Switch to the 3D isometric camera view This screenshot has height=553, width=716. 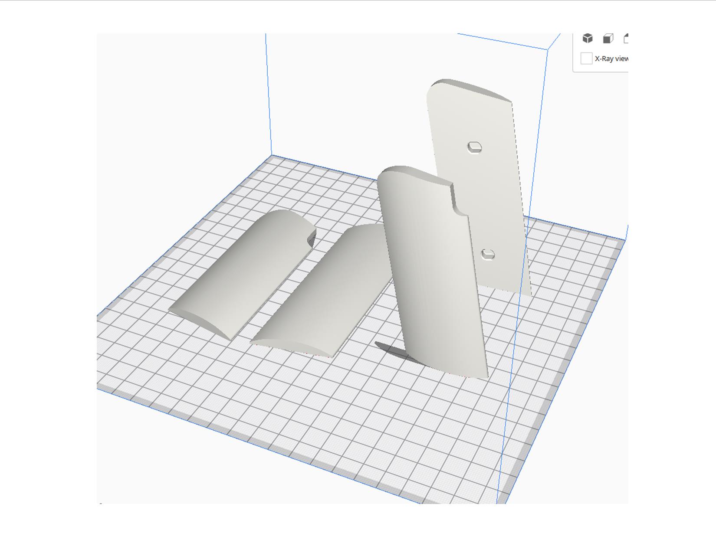[588, 39]
